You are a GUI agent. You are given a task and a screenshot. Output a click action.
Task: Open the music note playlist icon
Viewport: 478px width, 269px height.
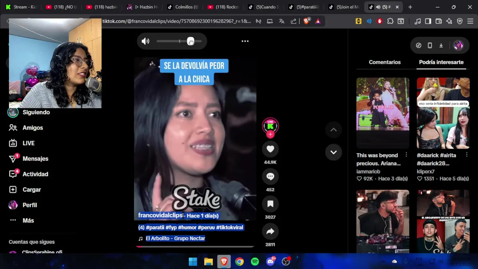pyautogui.click(x=418, y=21)
